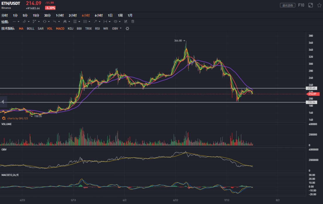This screenshot has height=204, width=323.
Task: Click the bar chart statistics icon
Action: point(126,22)
